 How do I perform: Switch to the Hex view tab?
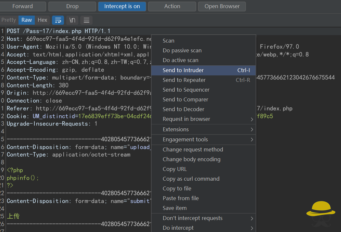(43, 20)
